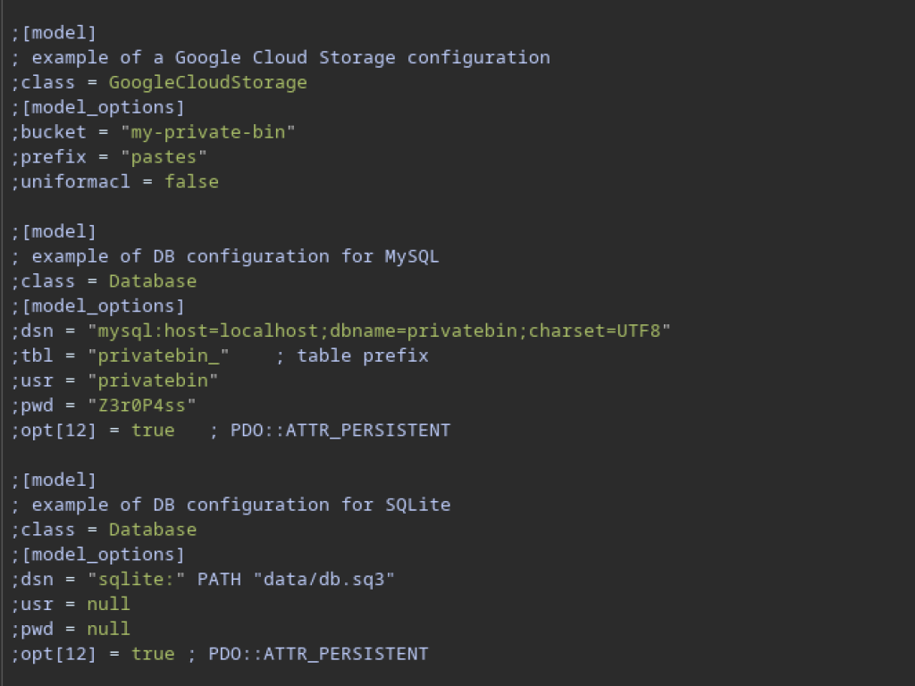Click the "Z3r0P4ss" password value

coord(142,405)
